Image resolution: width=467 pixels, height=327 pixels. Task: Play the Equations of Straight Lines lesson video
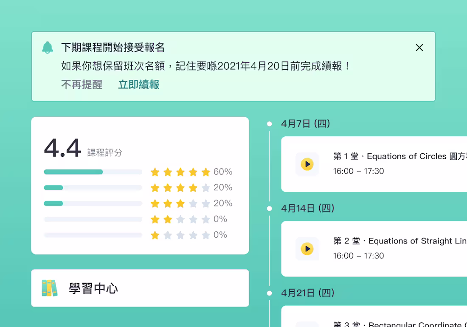(307, 249)
